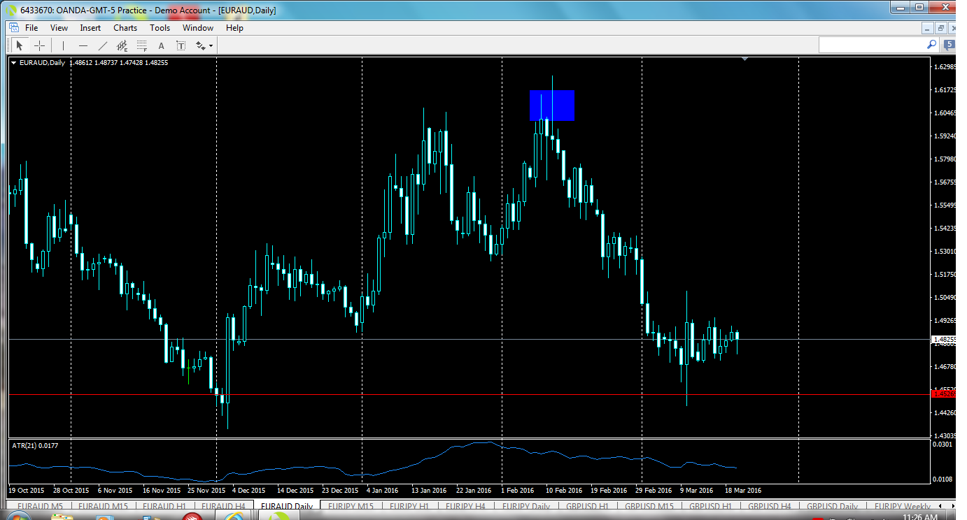Choose the text label 'T' tool

pyautogui.click(x=181, y=45)
